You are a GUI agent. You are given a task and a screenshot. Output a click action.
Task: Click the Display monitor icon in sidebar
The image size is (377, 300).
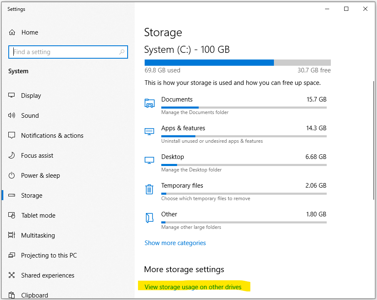(x=12, y=95)
